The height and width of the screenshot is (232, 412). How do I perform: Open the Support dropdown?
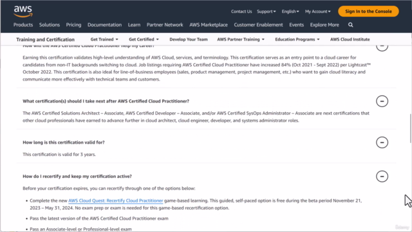266,12
